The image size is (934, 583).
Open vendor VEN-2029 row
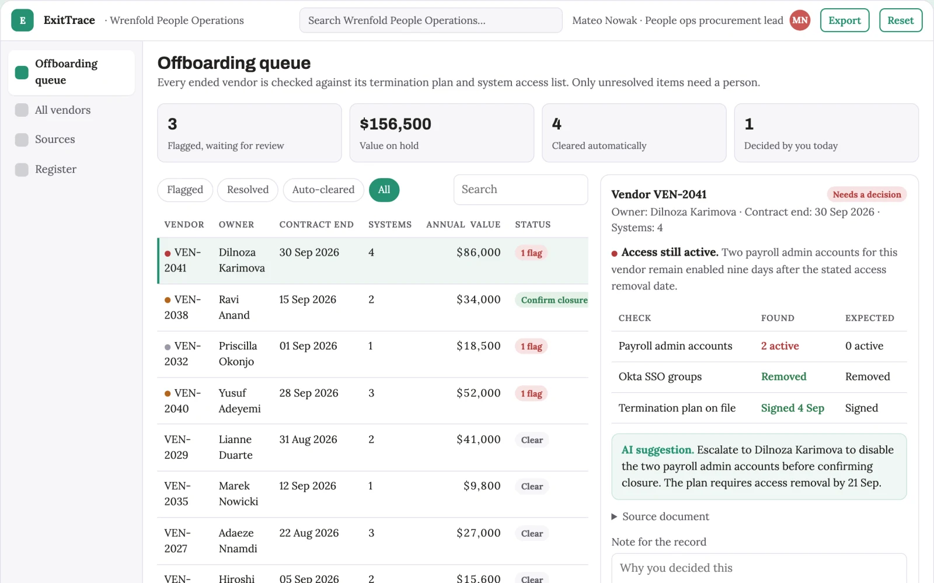click(x=373, y=448)
